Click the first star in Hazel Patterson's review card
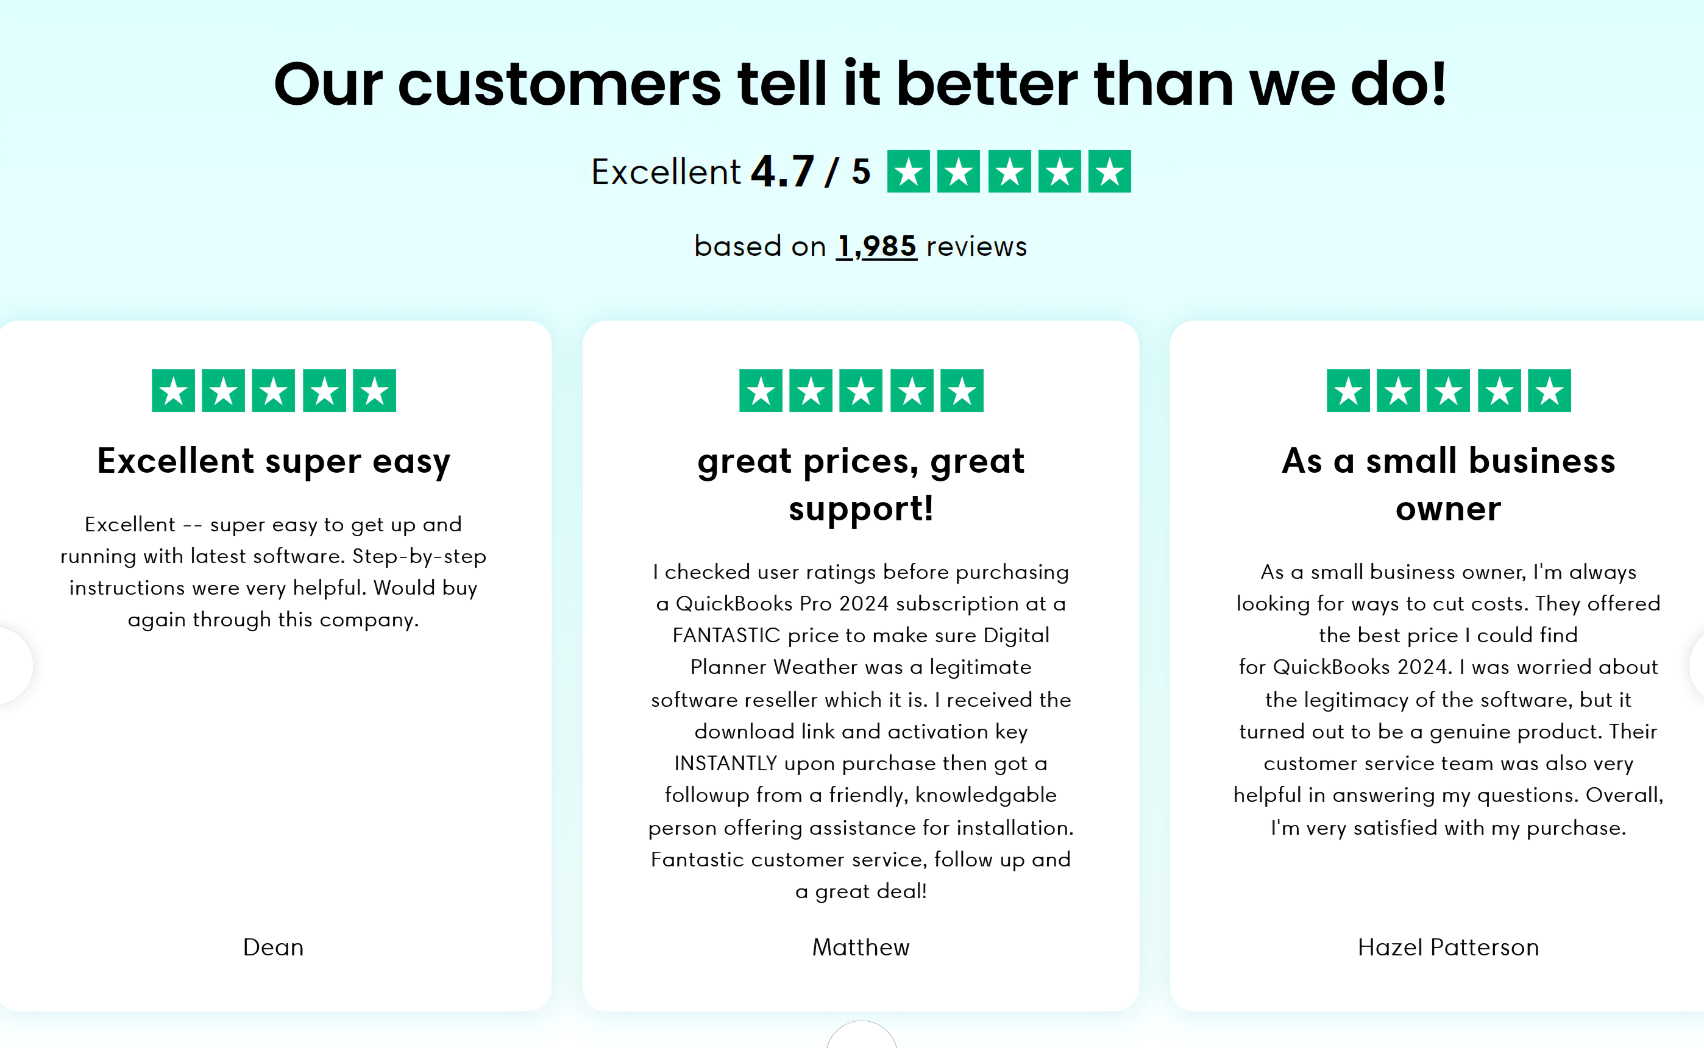The image size is (1704, 1048). pos(1347,390)
